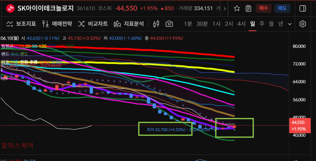This screenshot has width=316, height=161.
Task: Click stock code 361610
Action: pos(86,9)
